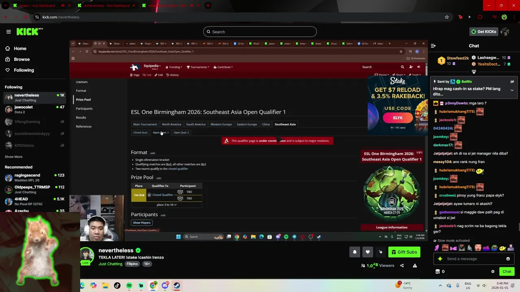Click the Filipino language tag

click(x=132, y=264)
